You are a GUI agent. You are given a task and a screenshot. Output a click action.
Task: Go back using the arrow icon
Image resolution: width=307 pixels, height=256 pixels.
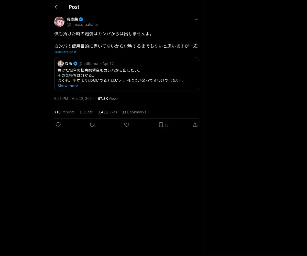coord(57,7)
